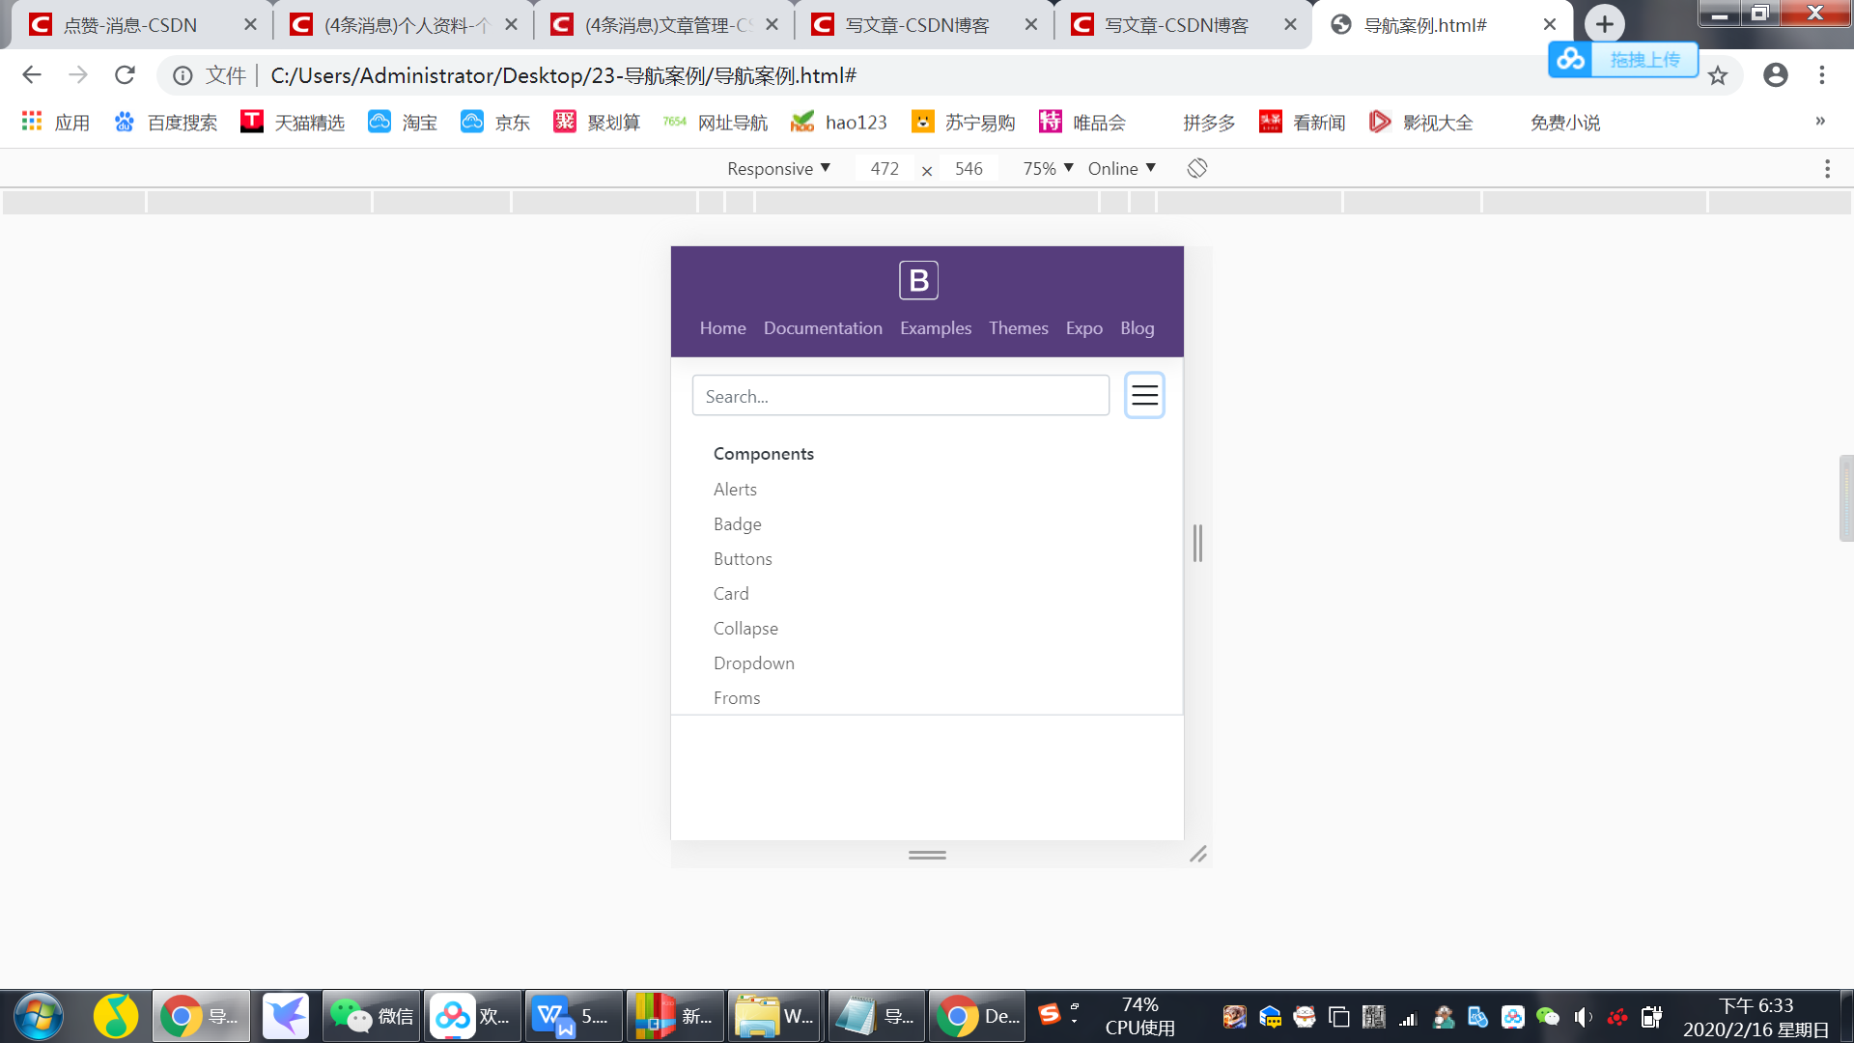
Task: Open WeChat from the taskbar
Action: point(371,1015)
